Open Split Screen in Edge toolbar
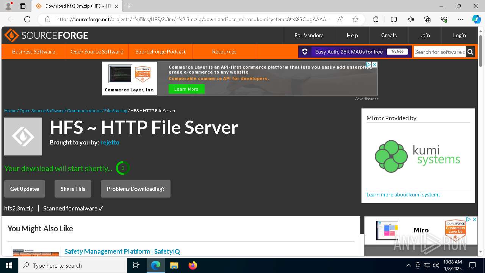This screenshot has width=485, height=273. point(394,19)
